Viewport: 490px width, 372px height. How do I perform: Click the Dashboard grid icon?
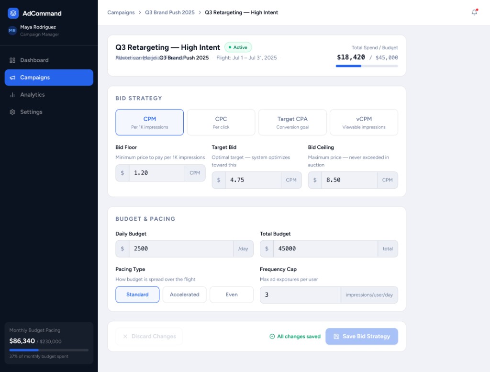12,60
